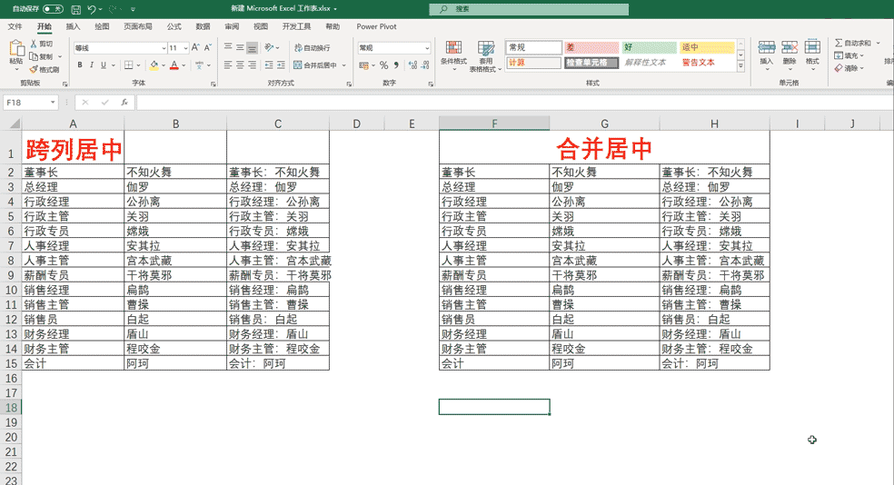Apply the 检查单元格 cell style

591,63
